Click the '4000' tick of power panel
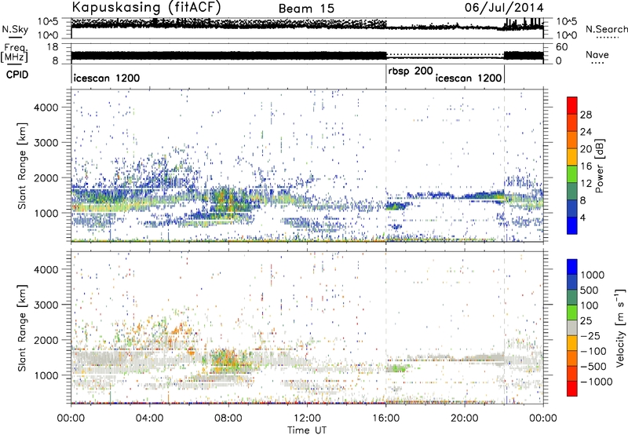Viewport: 628px width, 435px height. click(x=46, y=108)
